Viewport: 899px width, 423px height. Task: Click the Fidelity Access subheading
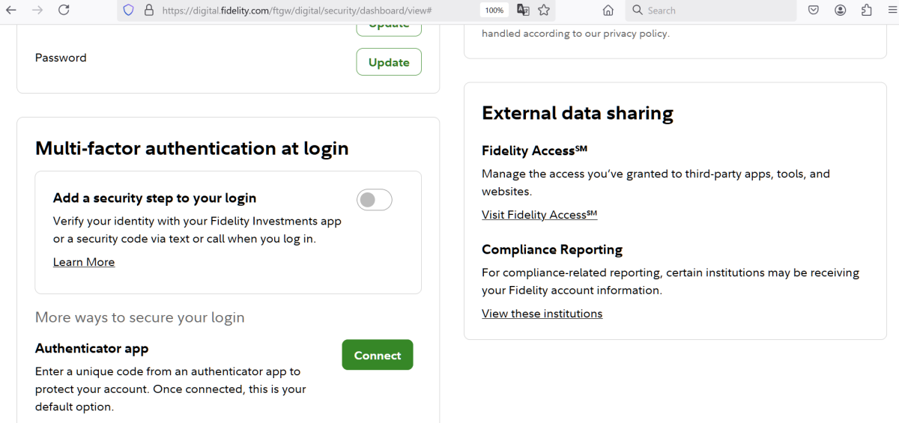pyautogui.click(x=534, y=150)
